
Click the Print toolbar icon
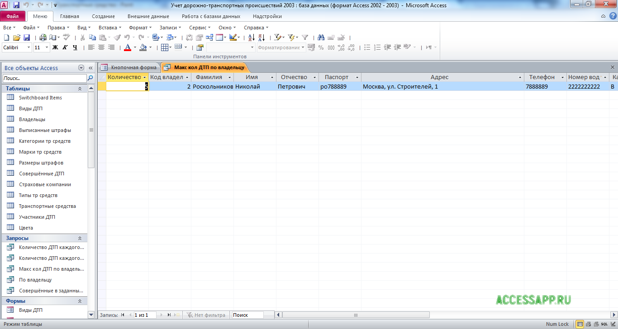pyautogui.click(x=43, y=38)
